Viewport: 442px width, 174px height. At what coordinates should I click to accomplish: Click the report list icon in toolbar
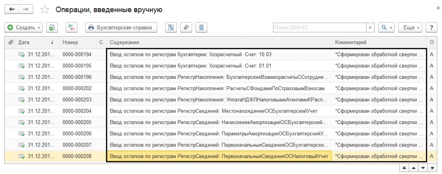tap(199, 28)
